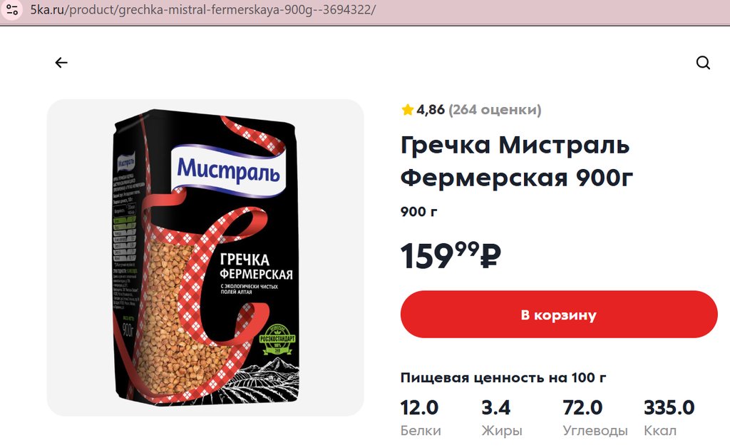The height and width of the screenshot is (448, 730).
Task: Click the yellow star rating icon
Action: [x=407, y=110]
